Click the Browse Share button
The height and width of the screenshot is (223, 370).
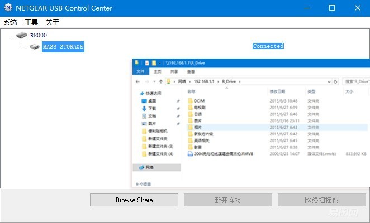tap(134, 200)
